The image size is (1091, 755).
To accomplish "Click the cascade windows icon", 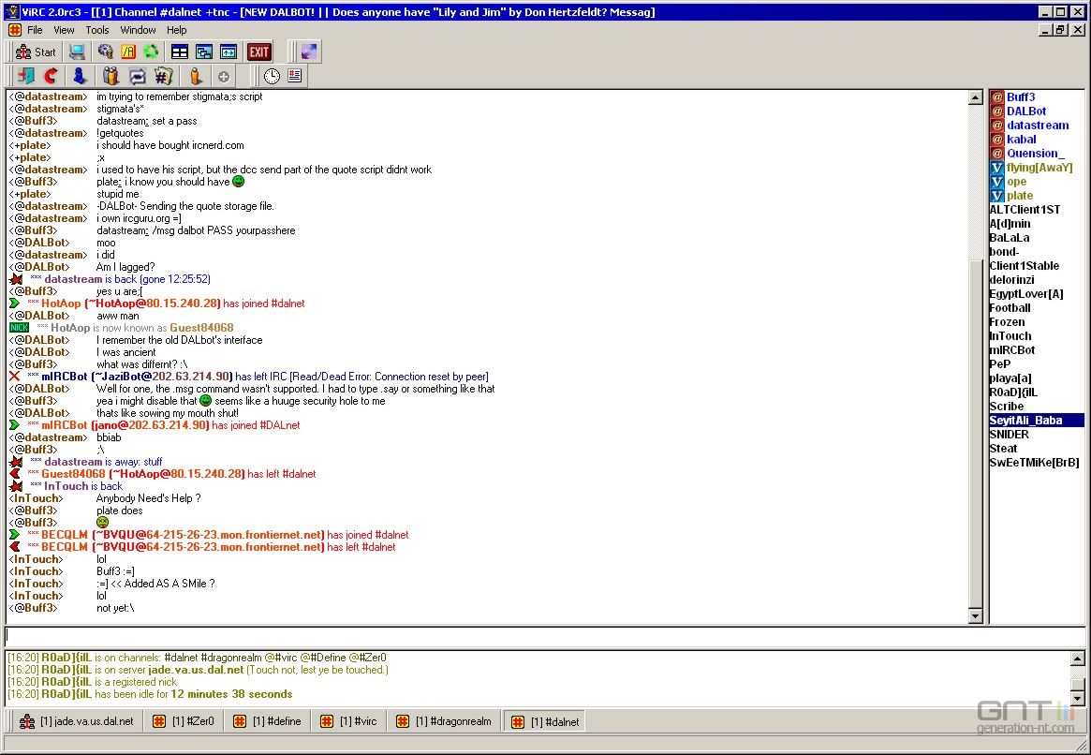I will pyautogui.click(x=204, y=52).
